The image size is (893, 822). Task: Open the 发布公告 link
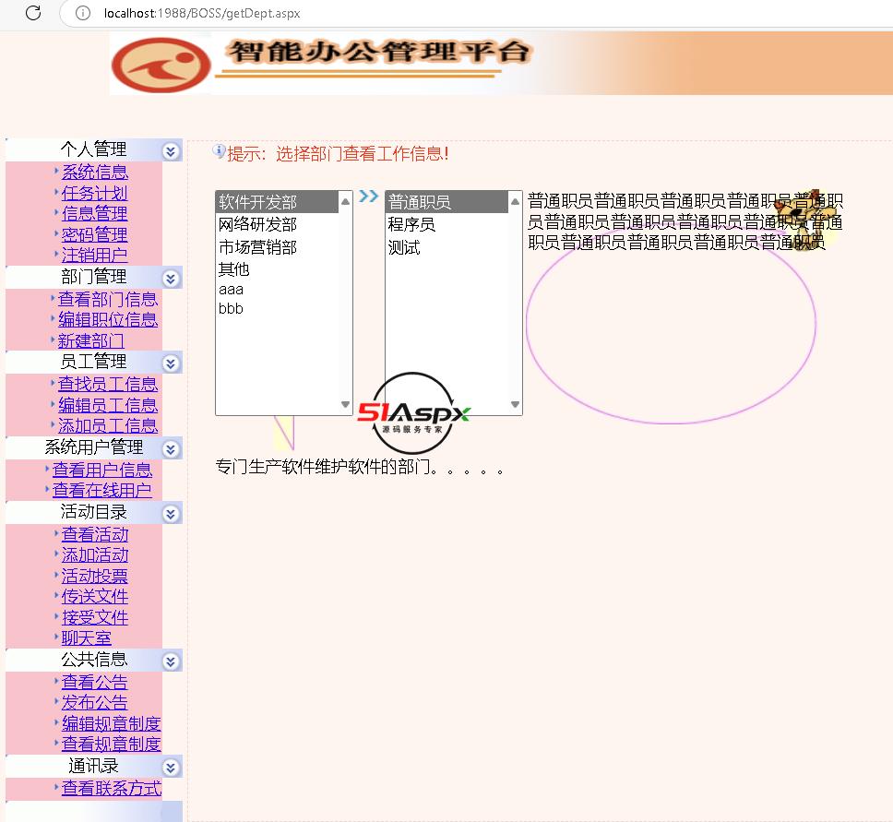(94, 702)
